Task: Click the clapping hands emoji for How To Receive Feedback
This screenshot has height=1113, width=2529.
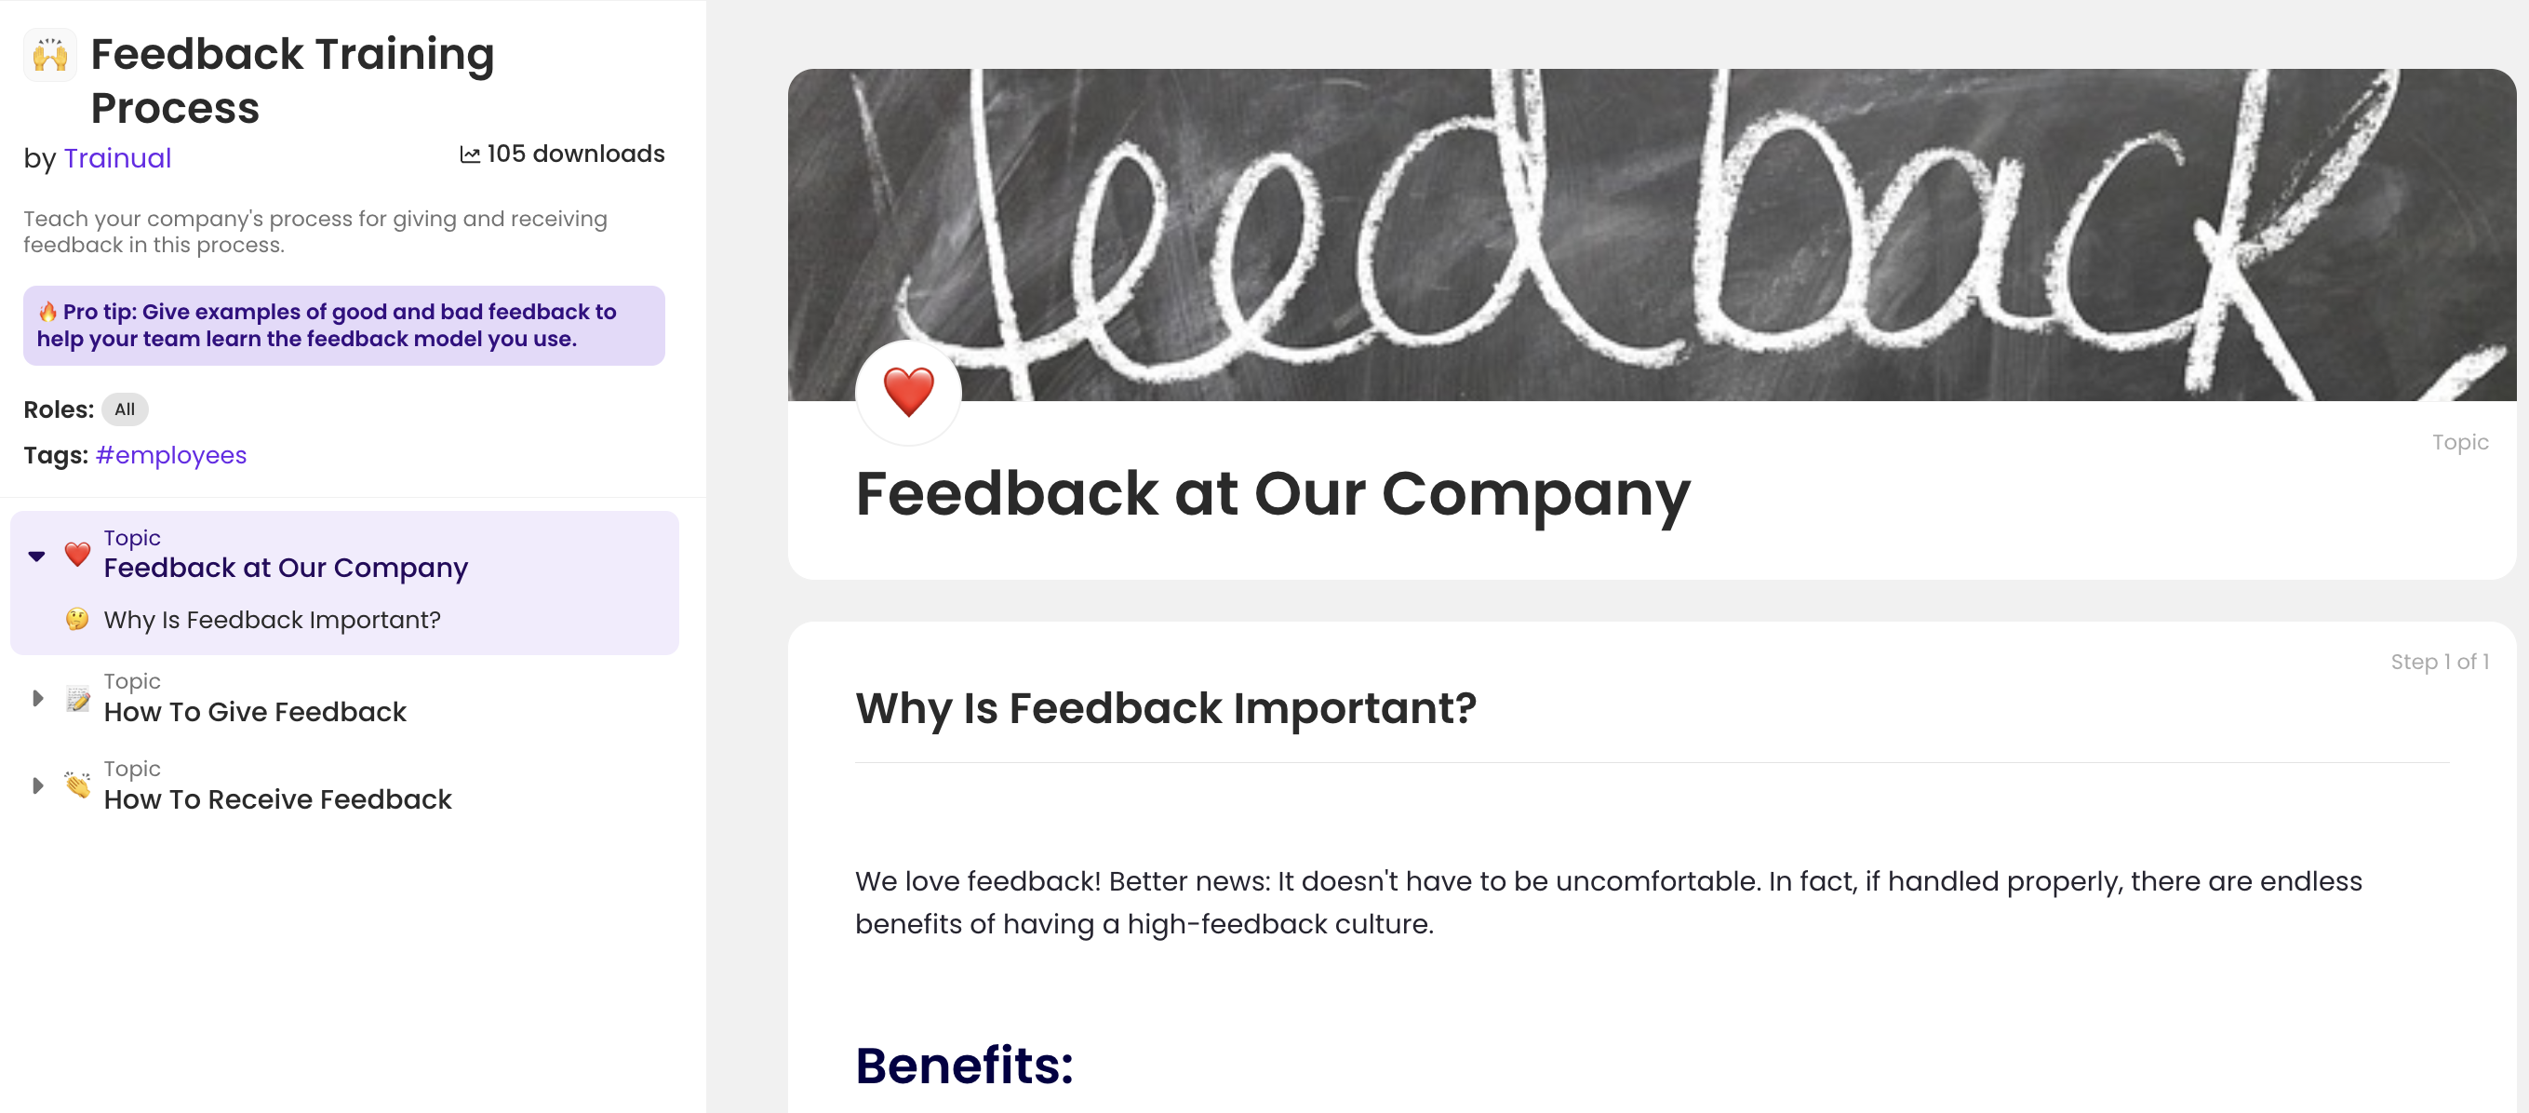Action: tap(77, 786)
